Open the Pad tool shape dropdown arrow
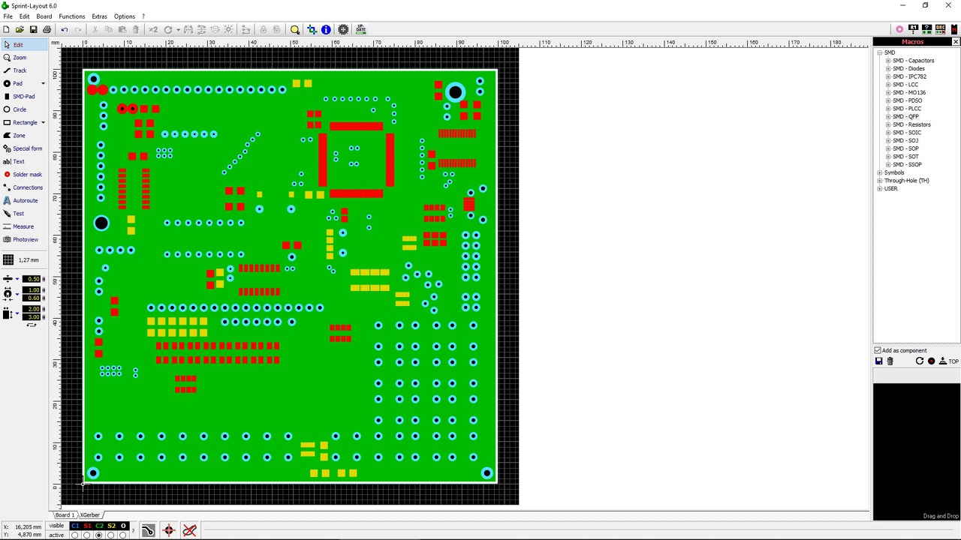961x540 pixels. pyautogui.click(x=43, y=83)
